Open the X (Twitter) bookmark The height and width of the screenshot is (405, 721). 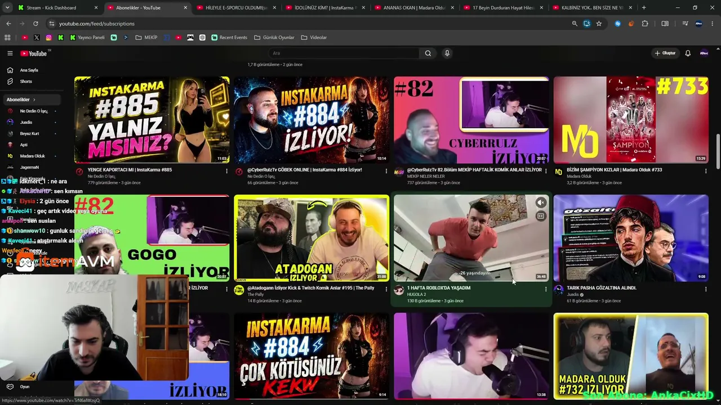click(37, 38)
